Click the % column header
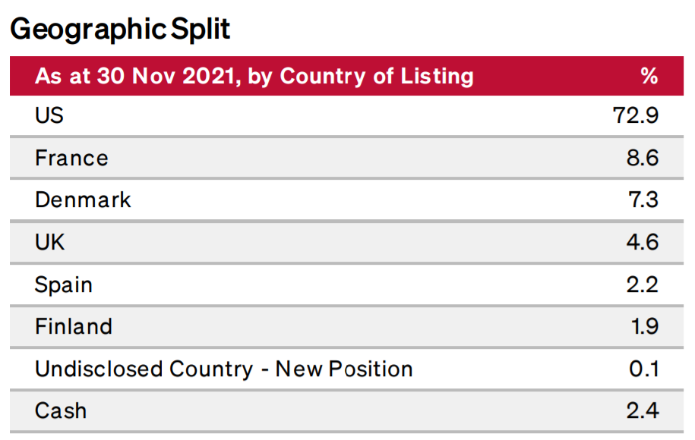 click(x=649, y=76)
